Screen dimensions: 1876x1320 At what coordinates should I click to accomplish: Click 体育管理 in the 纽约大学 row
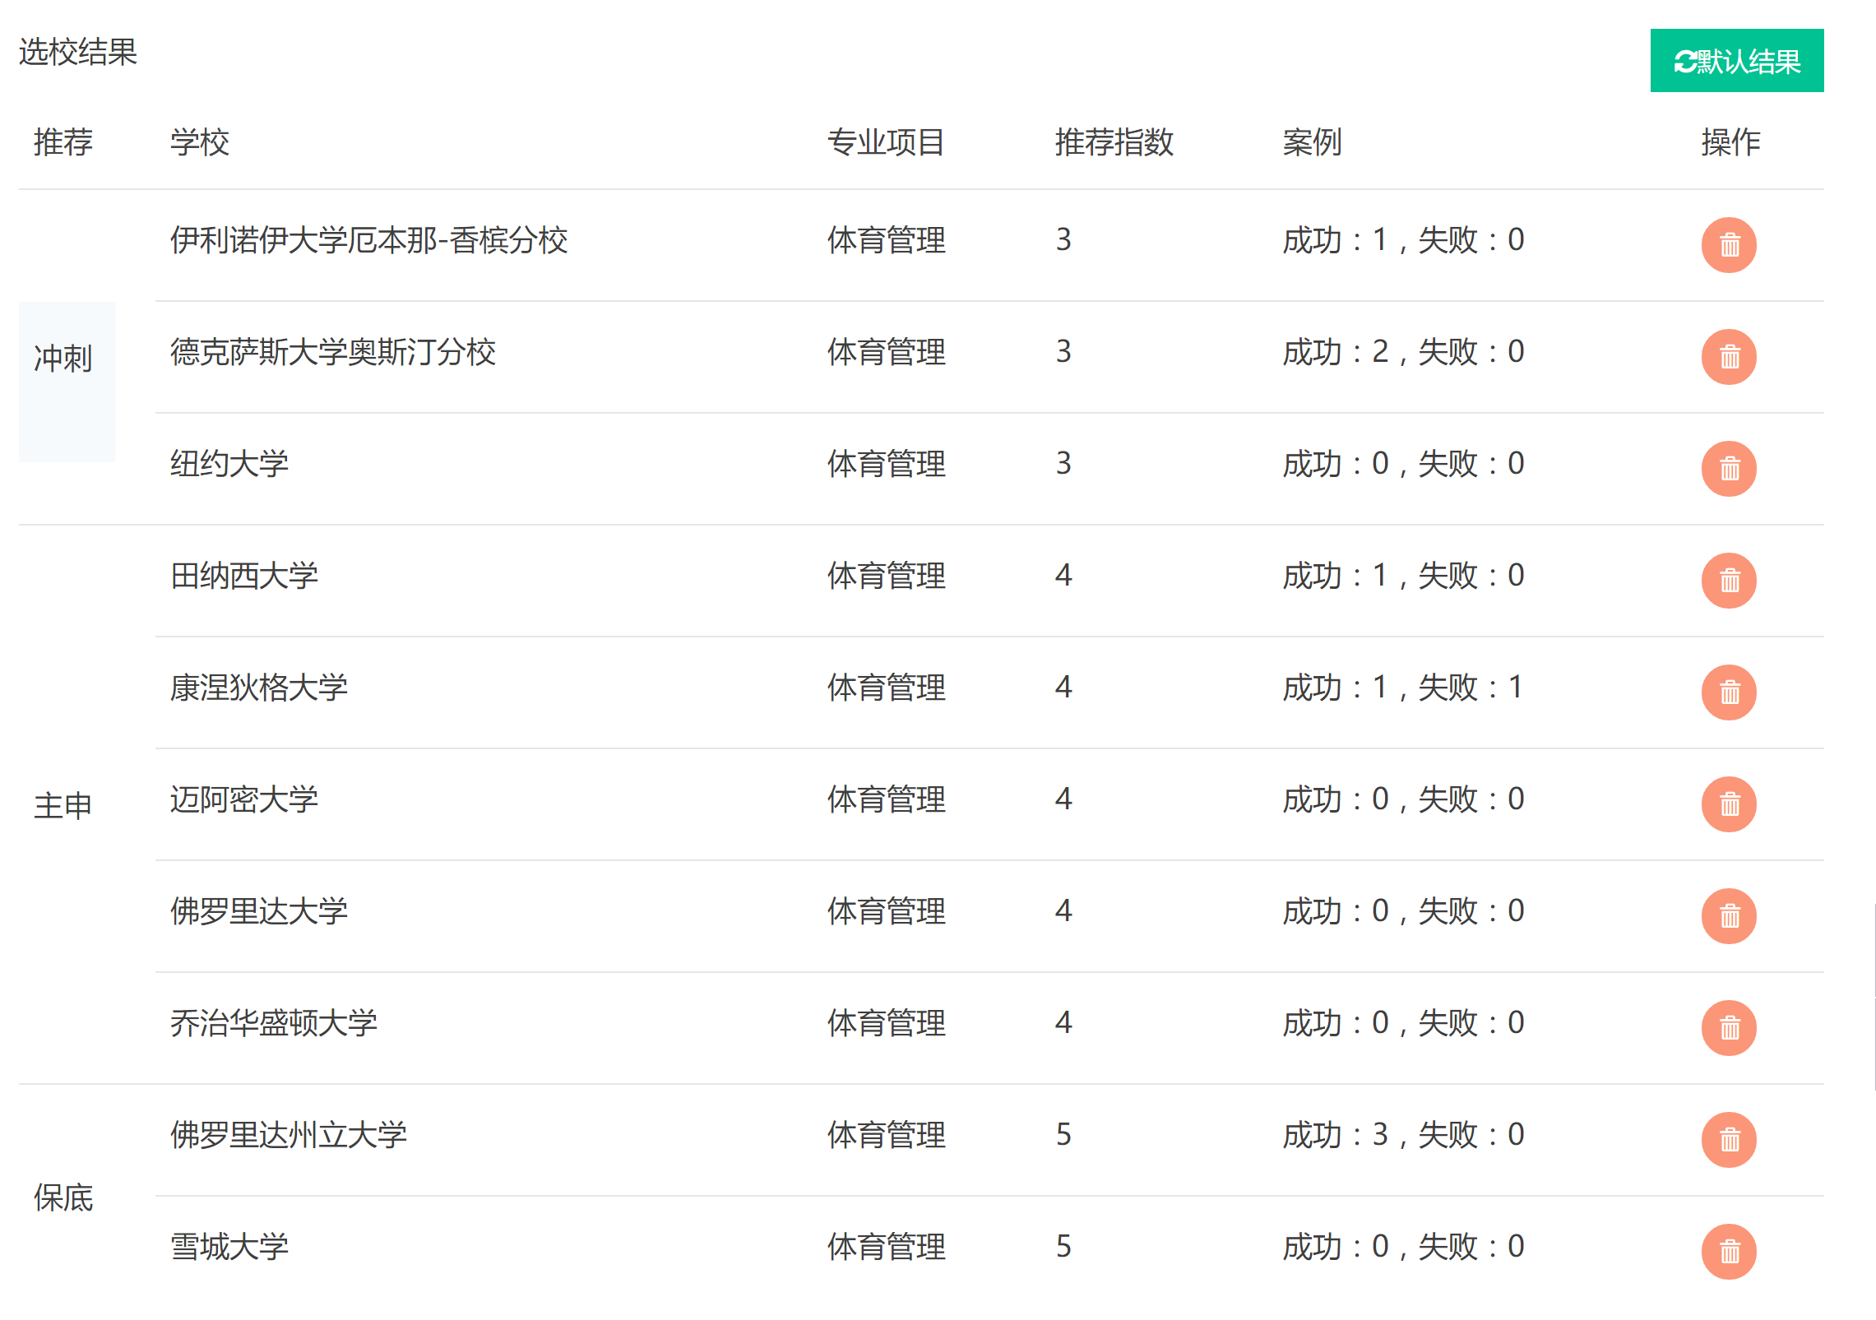coord(886,464)
